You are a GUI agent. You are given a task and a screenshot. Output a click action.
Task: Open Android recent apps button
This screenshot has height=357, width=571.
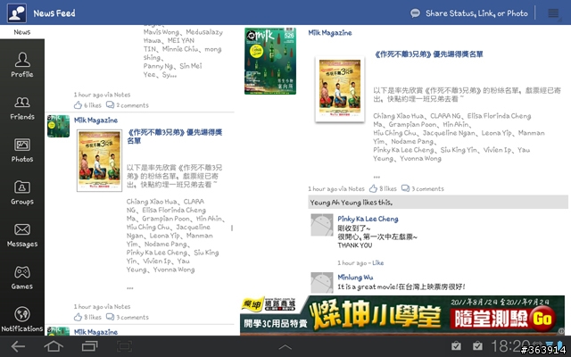coord(89,346)
